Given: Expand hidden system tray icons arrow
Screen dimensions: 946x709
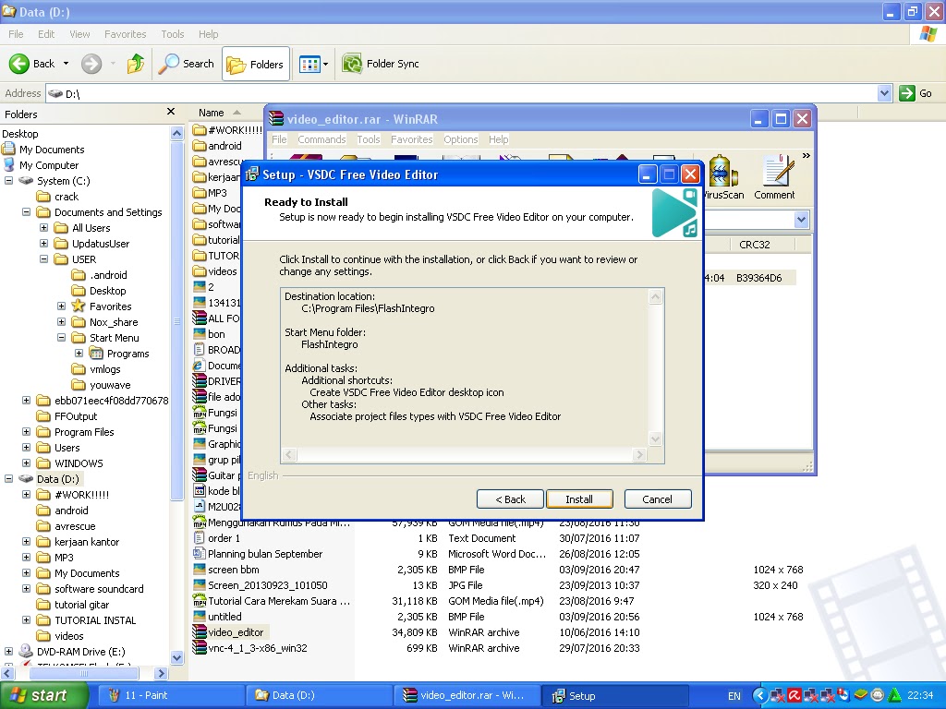Looking at the screenshot, I should click(759, 696).
